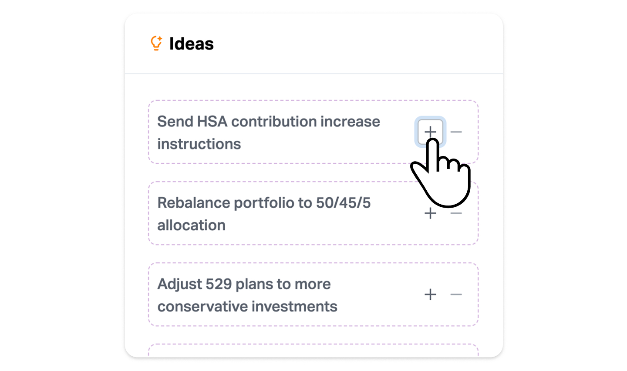Click 'conservative investments' in the third idea
627x371 pixels.
[x=247, y=307]
